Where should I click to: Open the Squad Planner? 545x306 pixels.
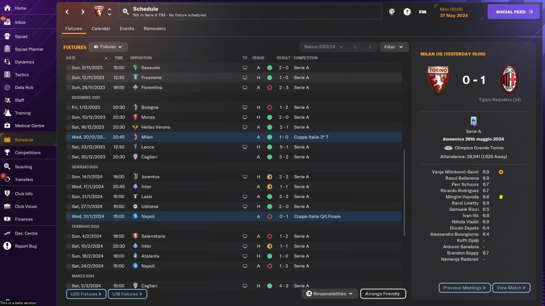[x=29, y=49]
